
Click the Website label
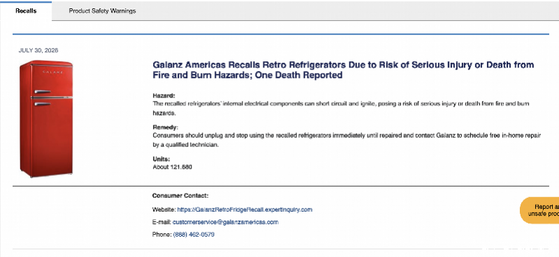[164, 210]
